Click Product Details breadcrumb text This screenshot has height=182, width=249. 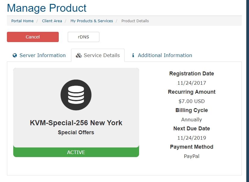tap(135, 21)
